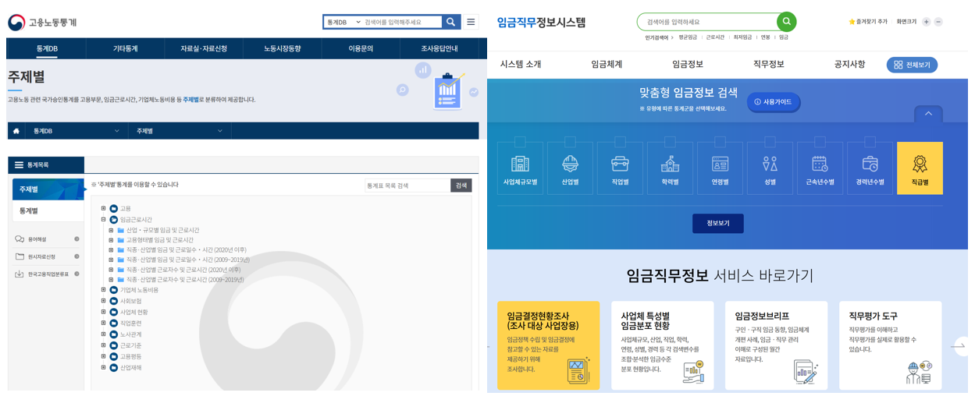Open the 통계DB breadcrumb dropdown
The image size is (975, 396).
point(77,131)
